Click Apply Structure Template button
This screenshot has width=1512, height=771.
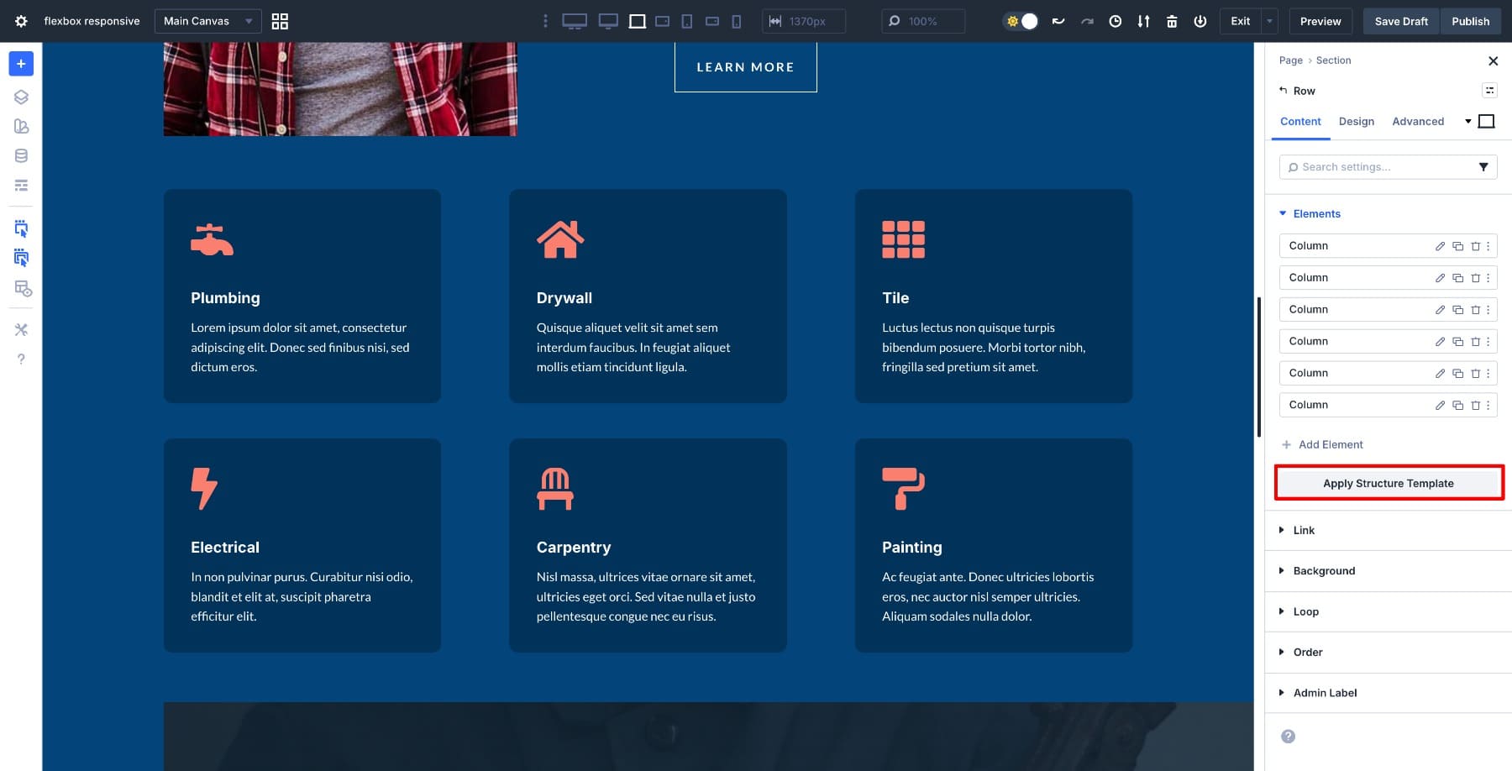point(1388,484)
